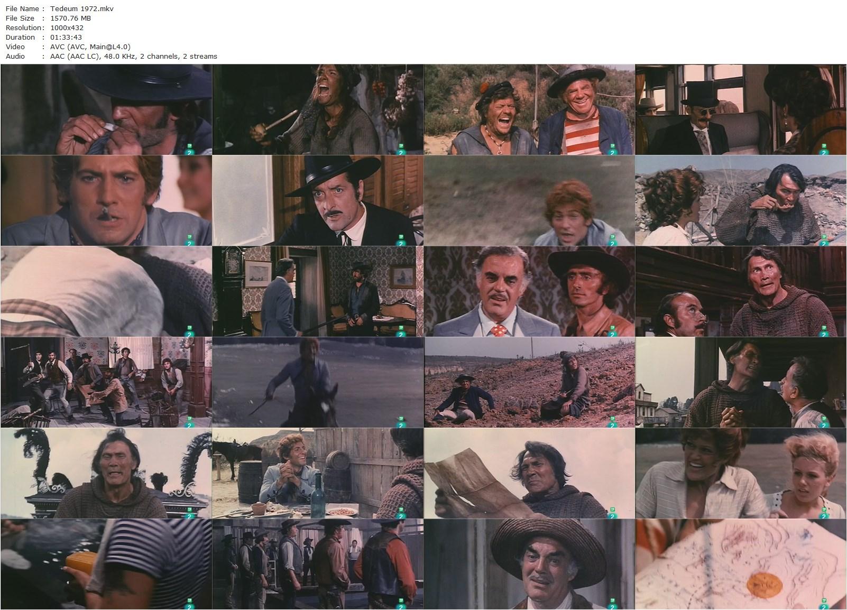Select the screaming woman with garlic thumbnail

click(318, 110)
